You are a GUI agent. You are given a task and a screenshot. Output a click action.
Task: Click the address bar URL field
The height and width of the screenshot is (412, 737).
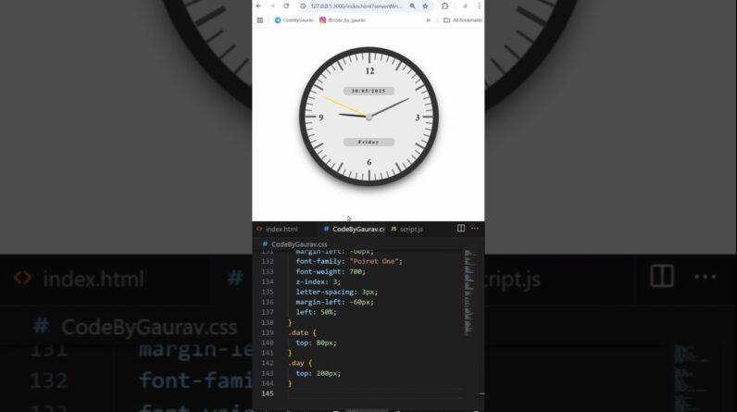pyautogui.click(x=356, y=6)
